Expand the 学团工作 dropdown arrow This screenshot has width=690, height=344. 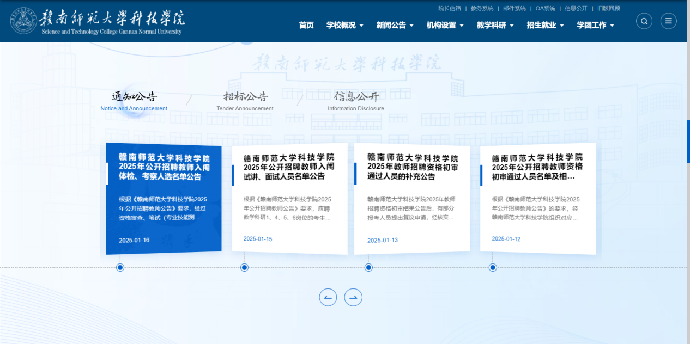[x=612, y=26]
